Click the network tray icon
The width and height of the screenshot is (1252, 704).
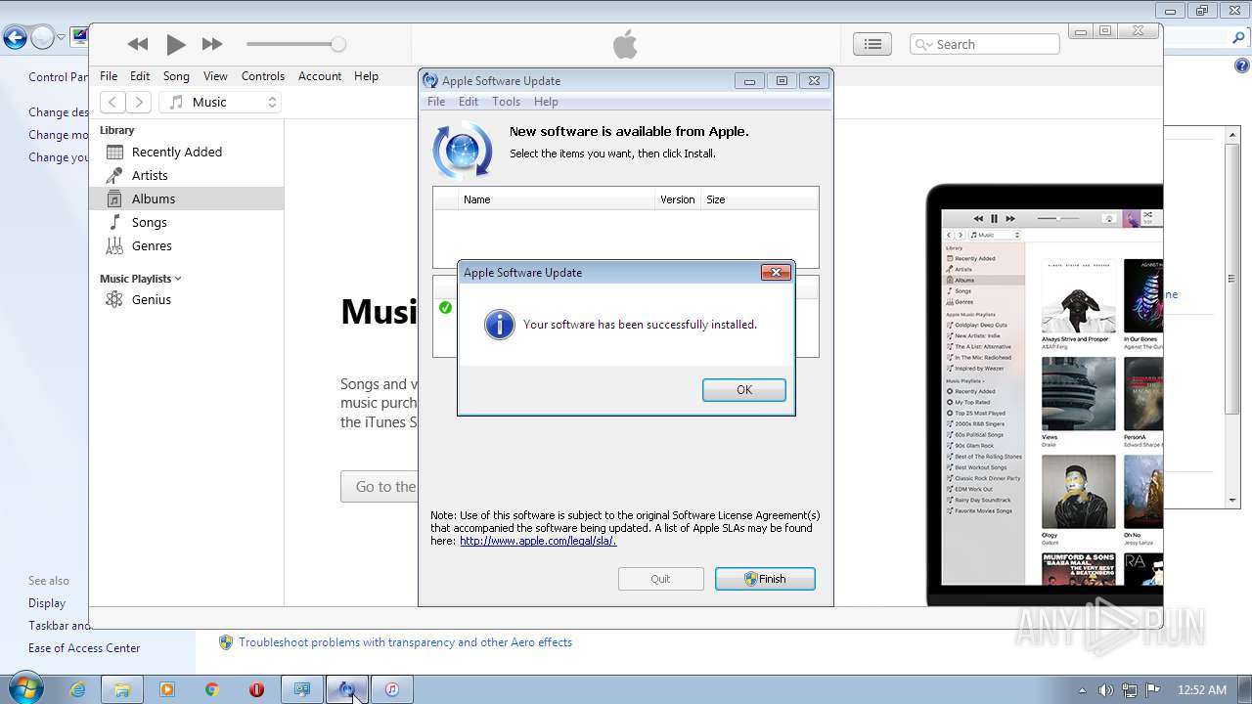click(x=1129, y=690)
